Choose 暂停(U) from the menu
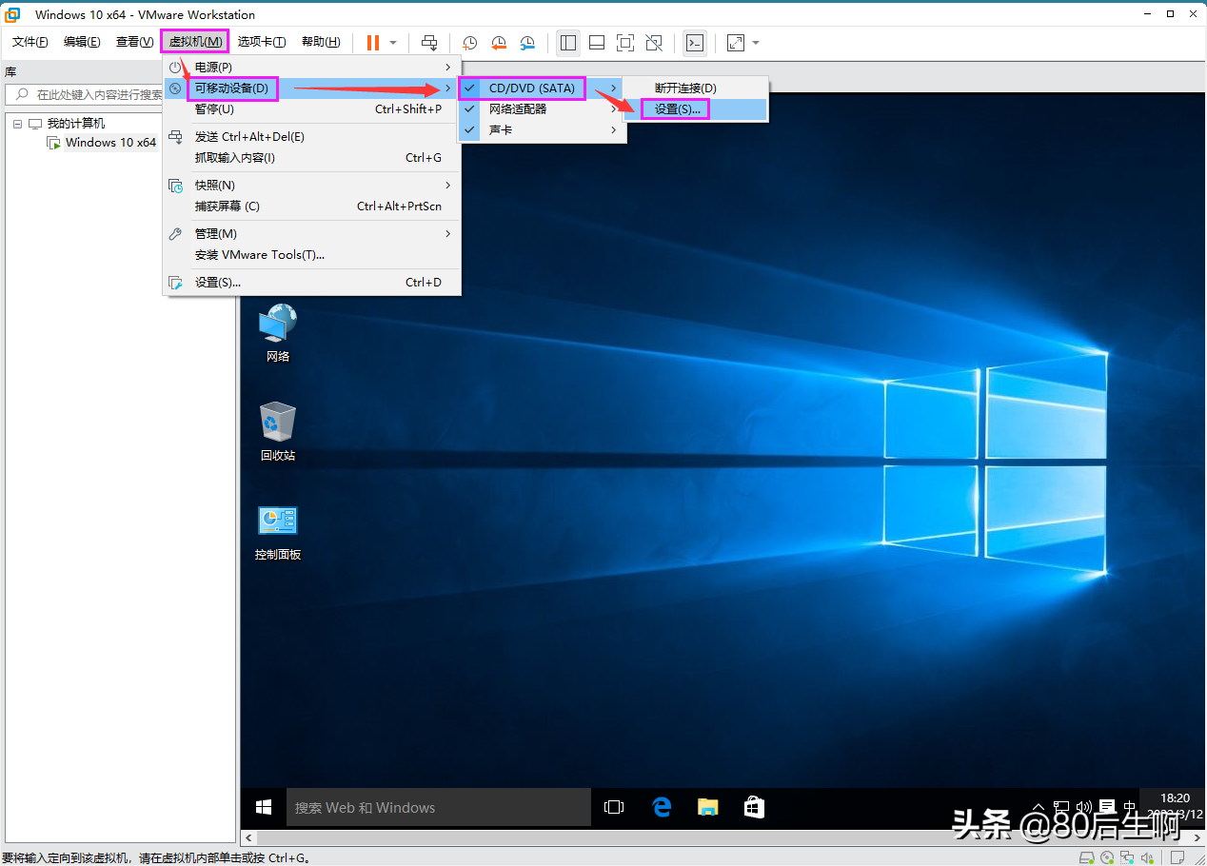This screenshot has height=866, width=1207. click(x=312, y=109)
